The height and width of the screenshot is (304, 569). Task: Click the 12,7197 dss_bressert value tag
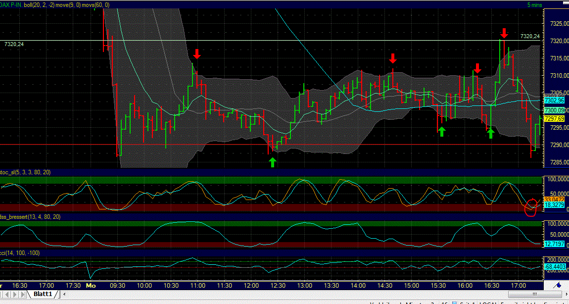(554, 244)
